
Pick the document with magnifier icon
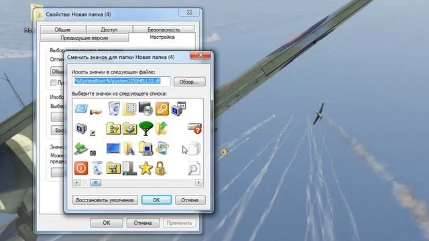pos(194,168)
